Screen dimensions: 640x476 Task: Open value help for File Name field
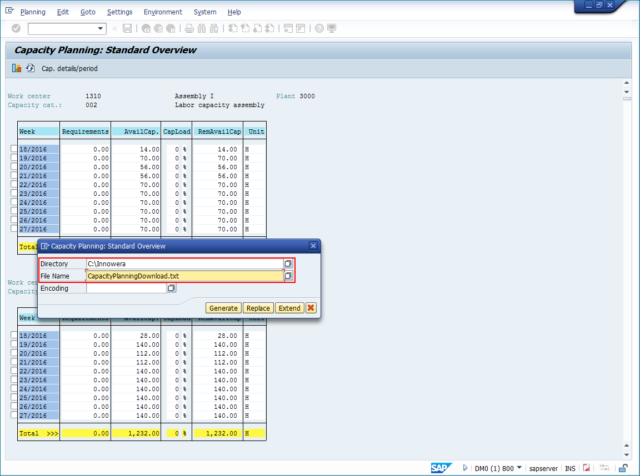tap(288, 276)
